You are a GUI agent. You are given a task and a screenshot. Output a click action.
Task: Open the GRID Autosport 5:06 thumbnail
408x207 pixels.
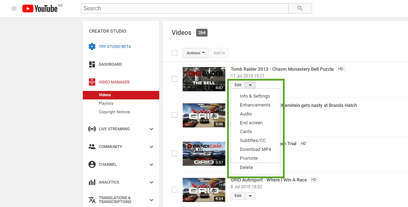[204, 115]
